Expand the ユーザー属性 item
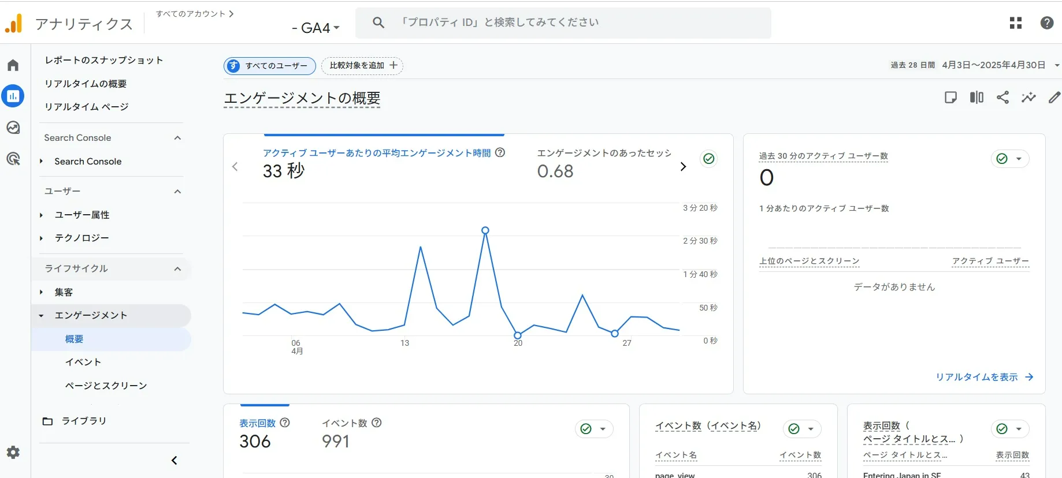This screenshot has width=1062, height=478. [x=41, y=215]
